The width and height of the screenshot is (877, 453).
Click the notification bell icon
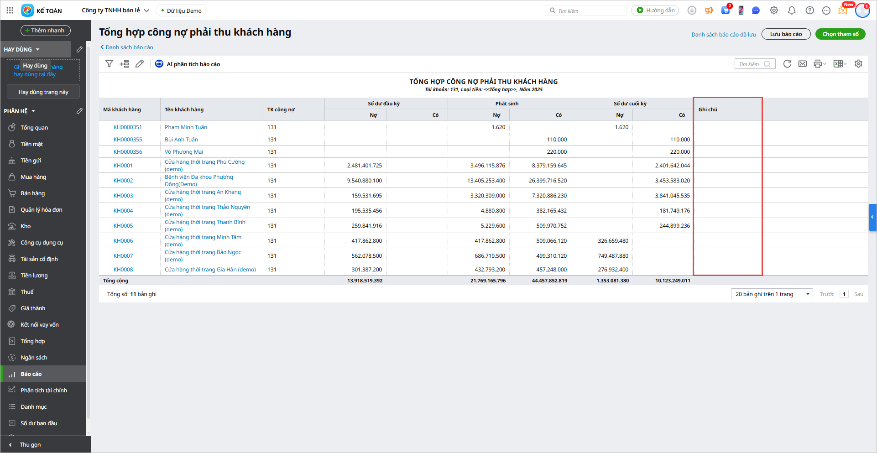[792, 10]
